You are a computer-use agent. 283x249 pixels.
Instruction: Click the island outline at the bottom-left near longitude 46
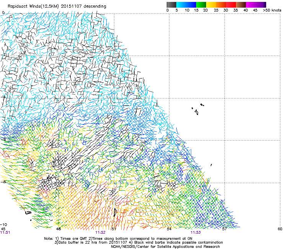click(x=28, y=213)
